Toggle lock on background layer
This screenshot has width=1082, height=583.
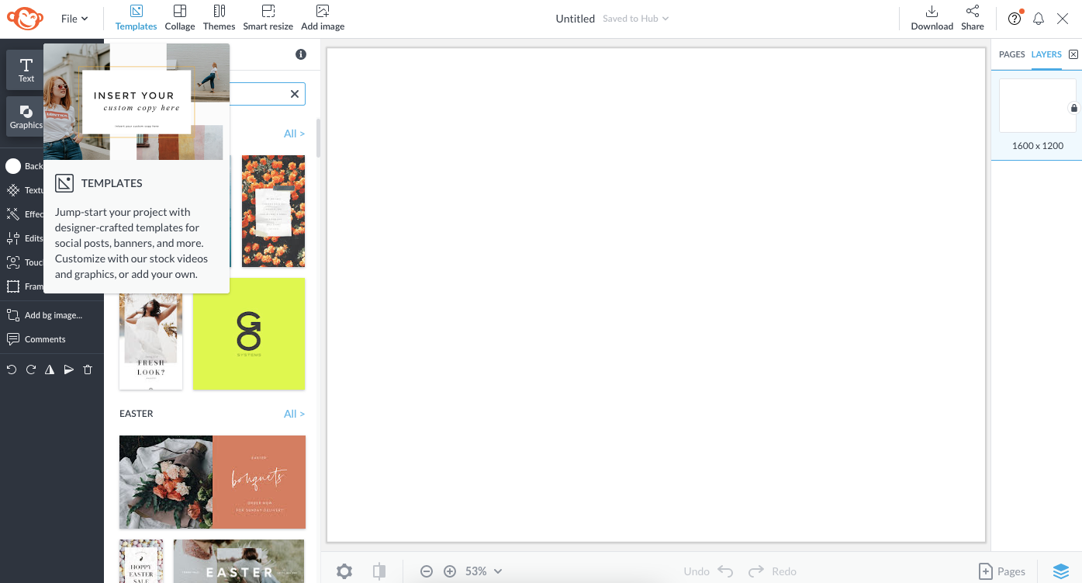(x=1073, y=108)
